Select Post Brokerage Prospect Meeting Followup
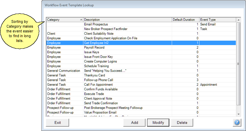 pos(141,108)
